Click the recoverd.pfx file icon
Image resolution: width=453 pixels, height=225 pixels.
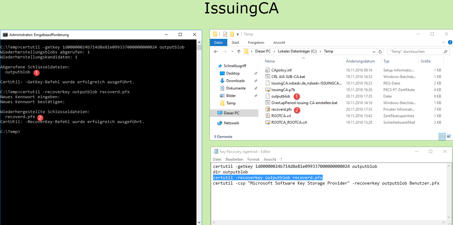coord(267,109)
